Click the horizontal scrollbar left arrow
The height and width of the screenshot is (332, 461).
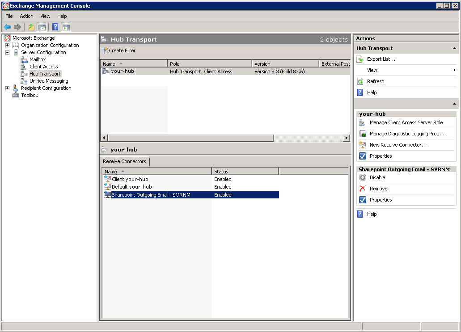pos(104,138)
